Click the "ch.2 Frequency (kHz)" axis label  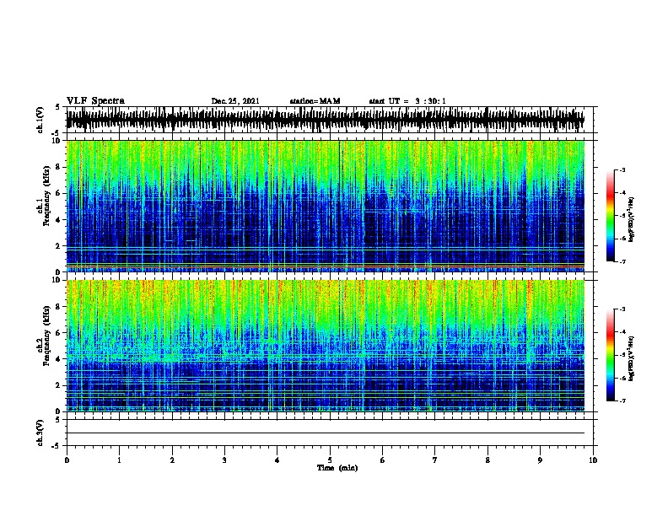tap(44, 336)
